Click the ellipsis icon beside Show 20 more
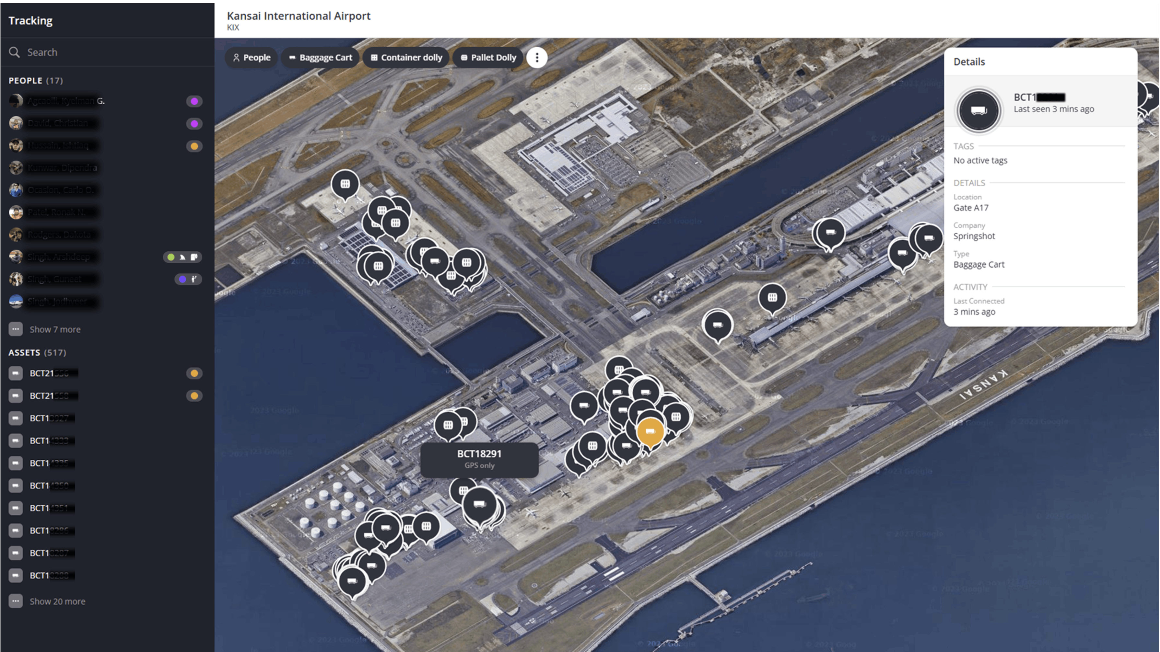Image resolution: width=1160 pixels, height=652 pixels. [16, 601]
